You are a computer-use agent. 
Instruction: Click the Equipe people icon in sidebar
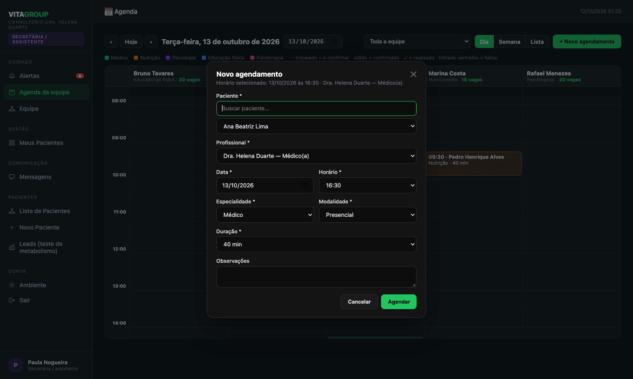pyautogui.click(x=12, y=109)
